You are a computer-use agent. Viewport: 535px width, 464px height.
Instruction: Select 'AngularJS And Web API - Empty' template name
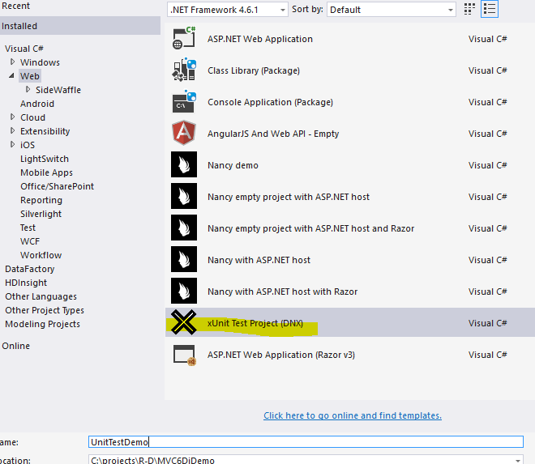coord(273,134)
